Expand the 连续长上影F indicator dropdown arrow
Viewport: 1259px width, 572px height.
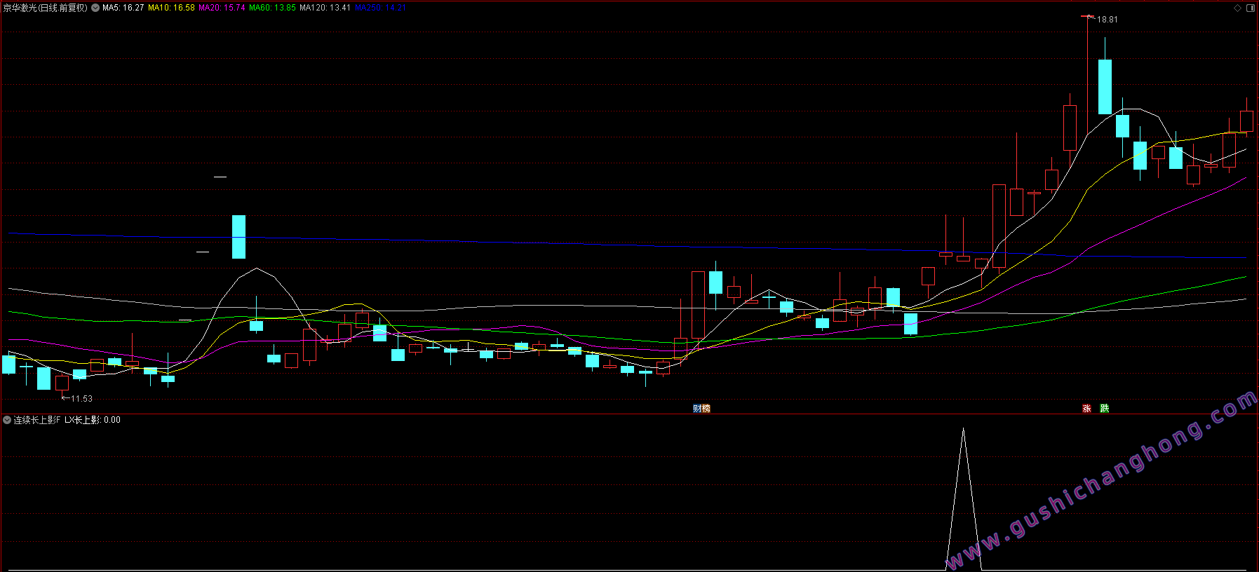pyautogui.click(x=7, y=420)
